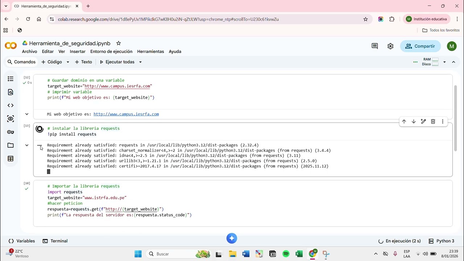Run all cells with Ejecutar todas

click(x=117, y=62)
